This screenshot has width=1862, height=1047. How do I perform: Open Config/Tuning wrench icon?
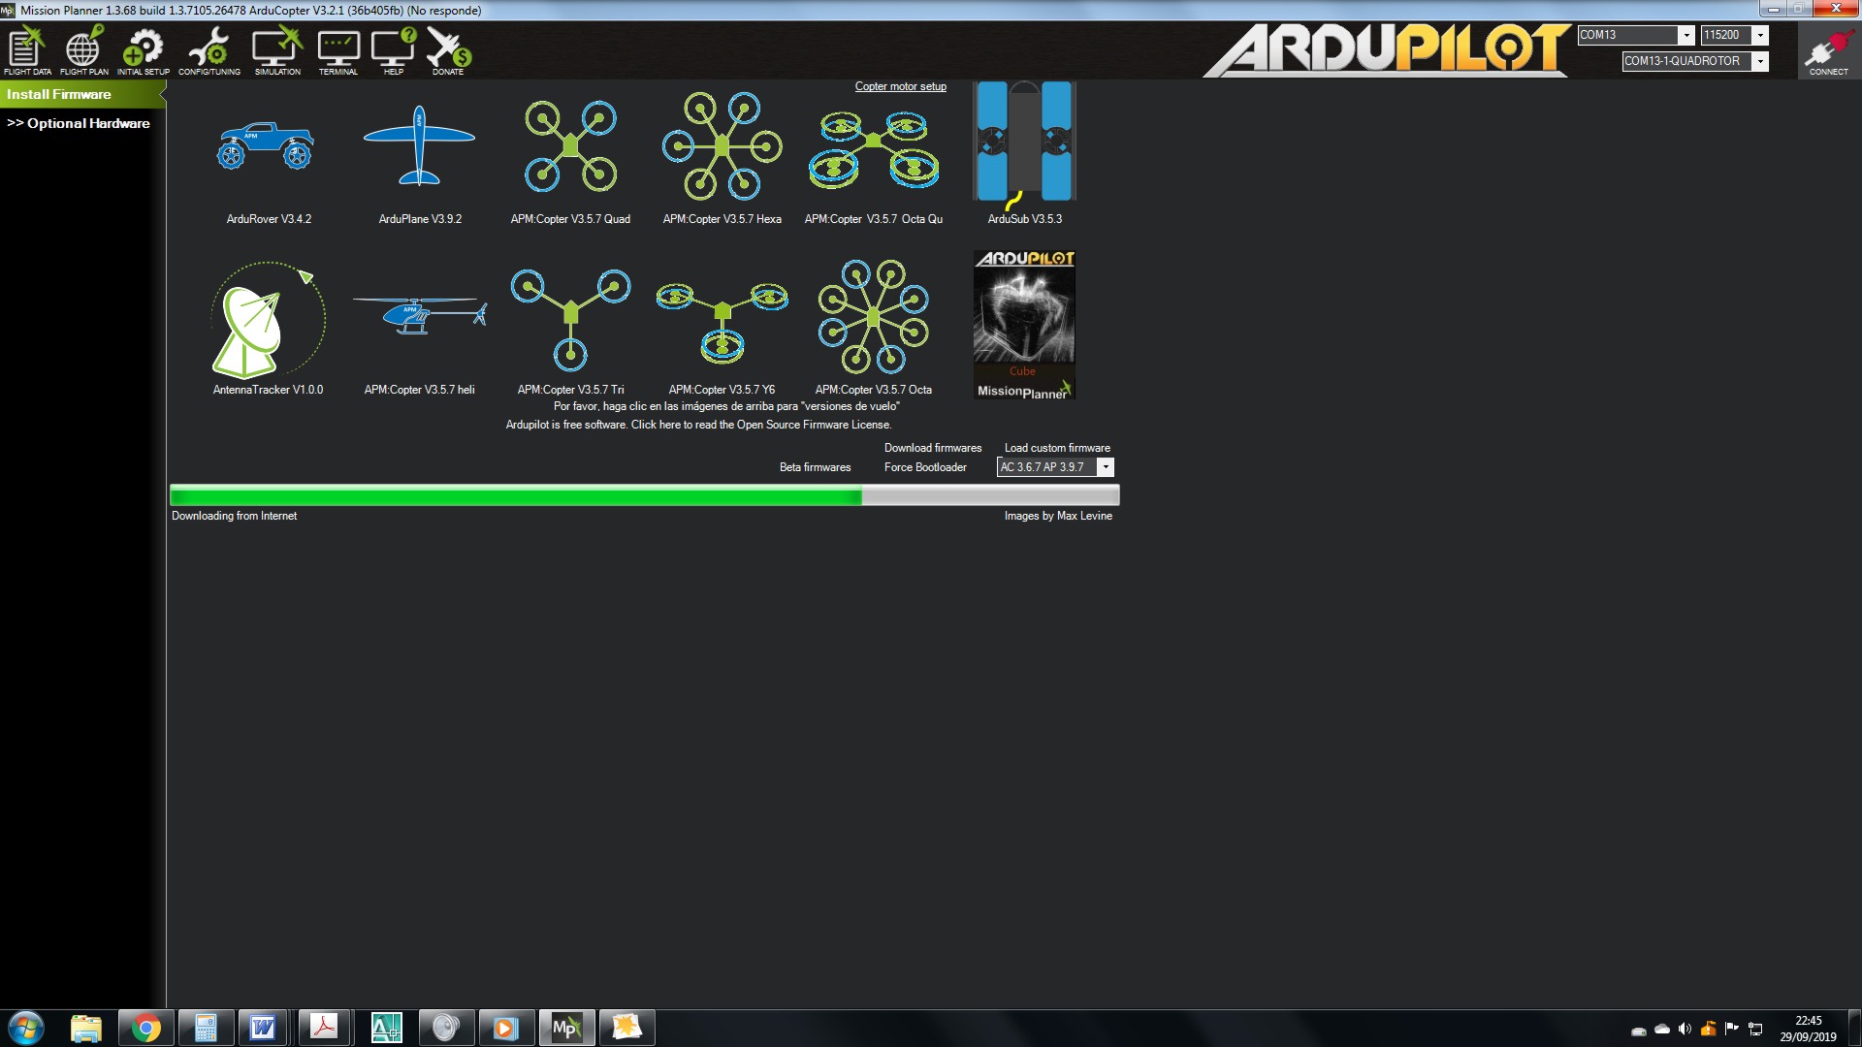point(209,50)
